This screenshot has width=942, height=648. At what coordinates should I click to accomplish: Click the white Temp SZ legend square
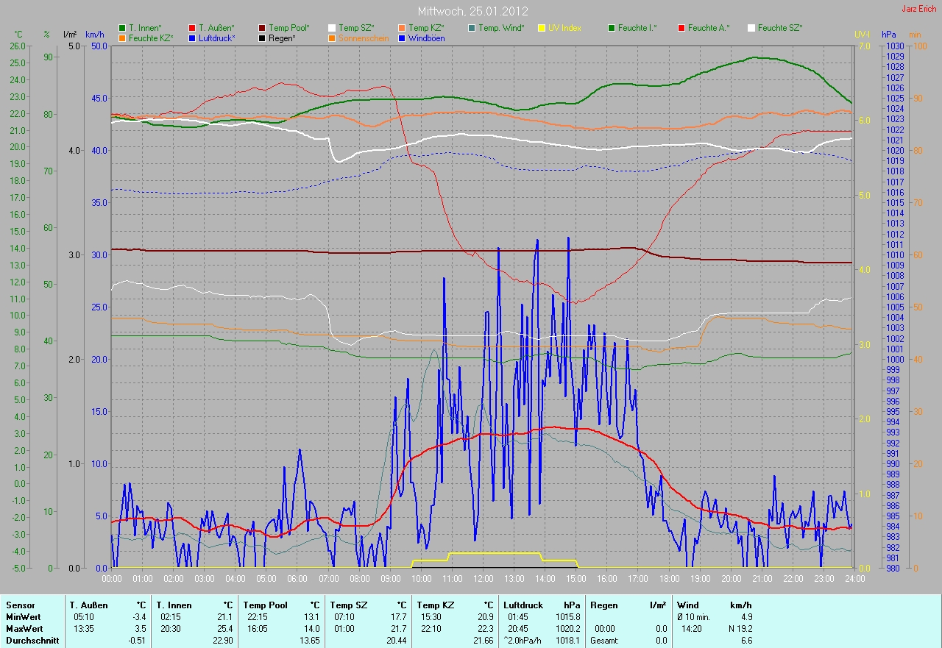click(332, 28)
